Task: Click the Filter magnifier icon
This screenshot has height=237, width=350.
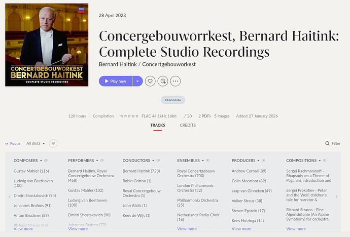Action: (327, 143)
